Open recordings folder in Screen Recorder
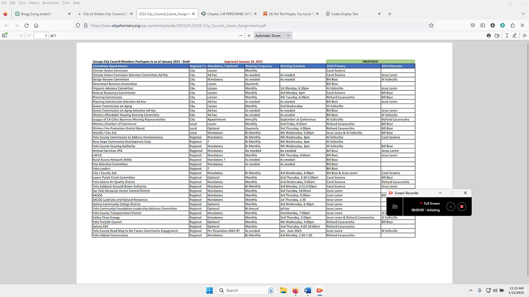The image size is (529, 297). (x=395, y=207)
